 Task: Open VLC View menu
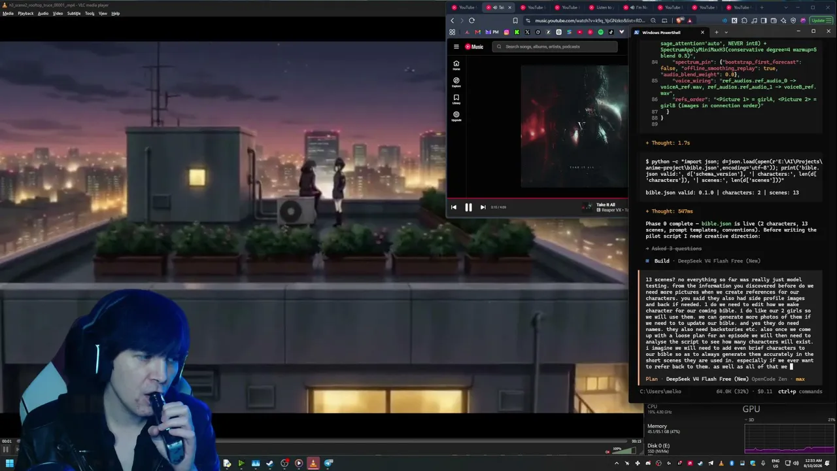[103, 13]
